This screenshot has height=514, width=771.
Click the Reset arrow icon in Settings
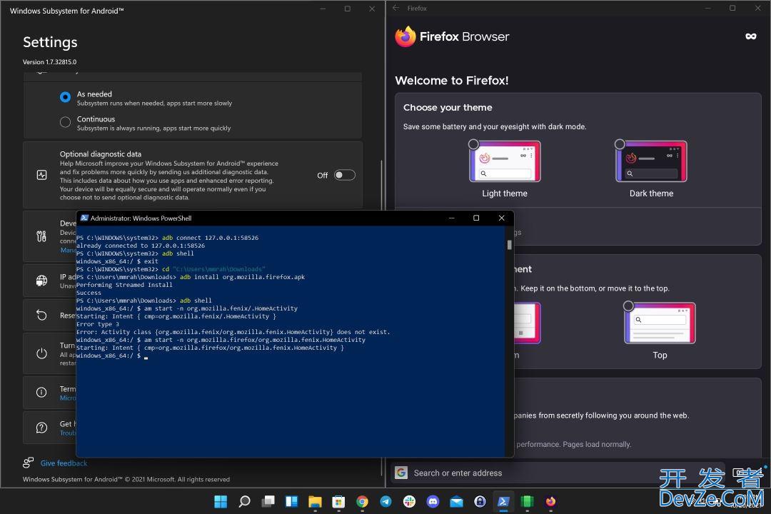(x=42, y=316)
